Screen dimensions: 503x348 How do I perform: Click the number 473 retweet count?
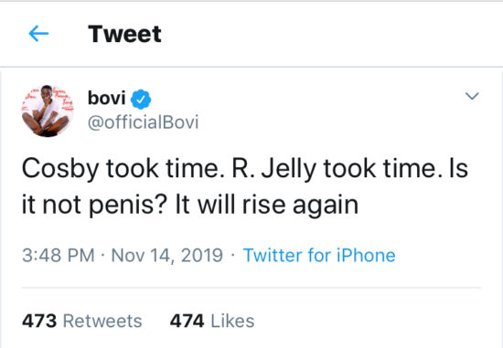pyautogui.click(x=39, y=321)
